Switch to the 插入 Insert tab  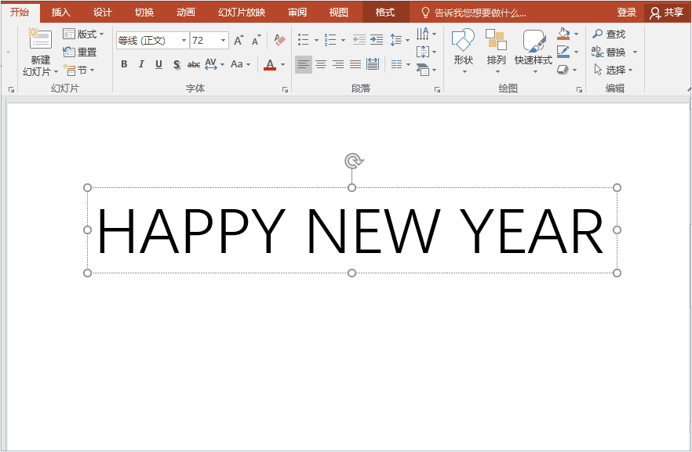click(x=61, y=13)
